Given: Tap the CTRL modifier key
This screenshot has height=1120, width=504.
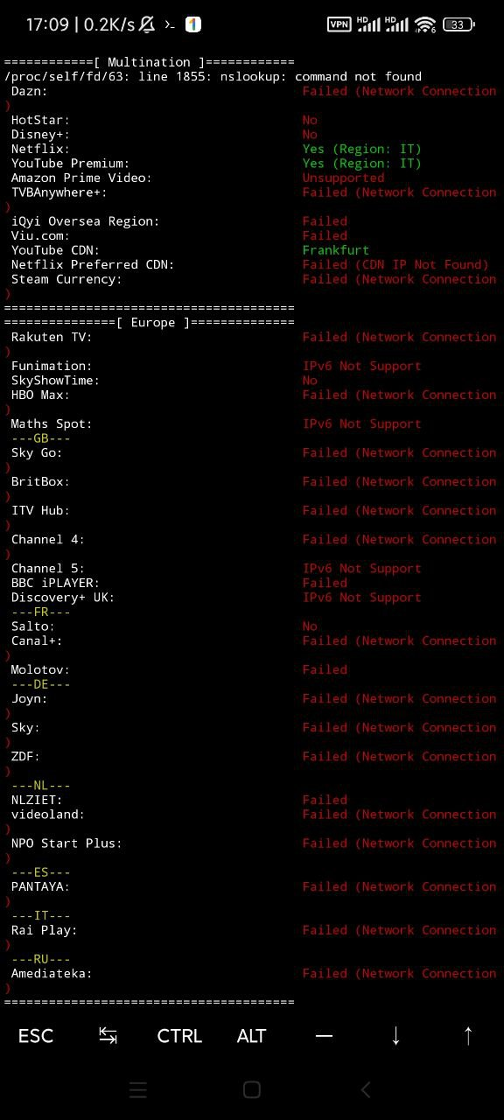Looking at the screenshot, I should pos(179,1036).
